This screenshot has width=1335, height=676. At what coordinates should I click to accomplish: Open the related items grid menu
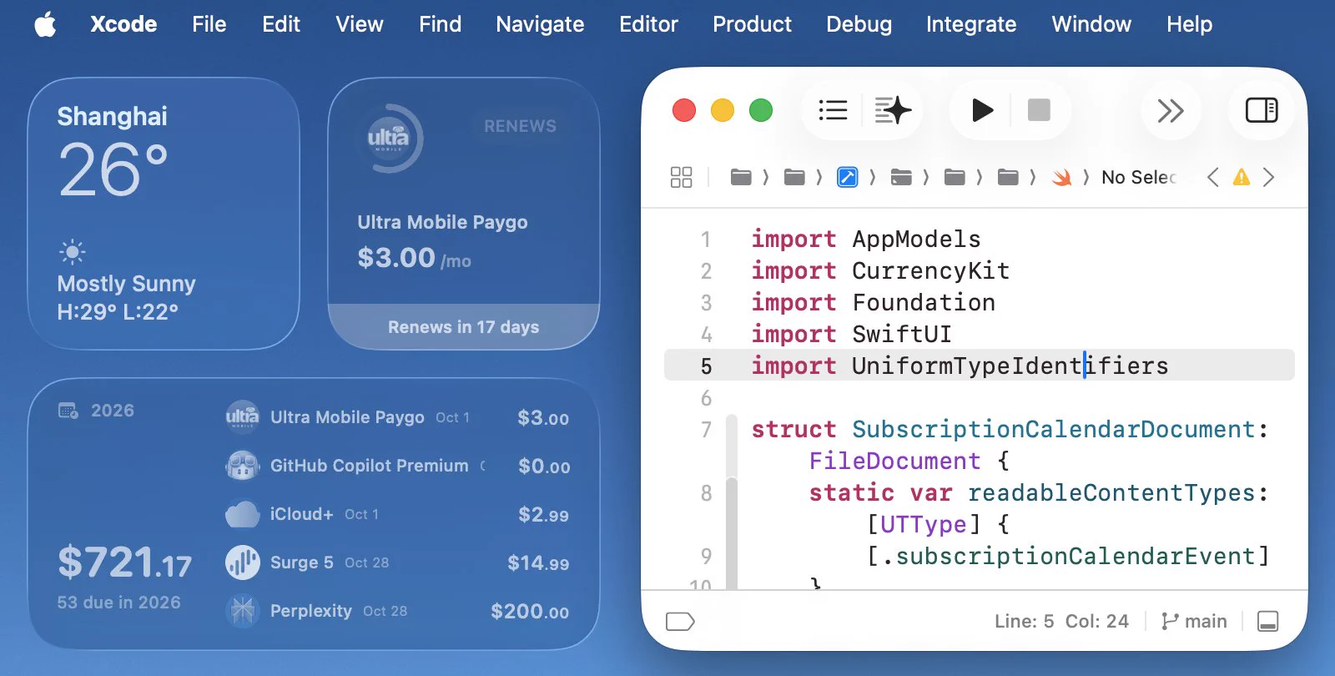click(x=681, y=177)
